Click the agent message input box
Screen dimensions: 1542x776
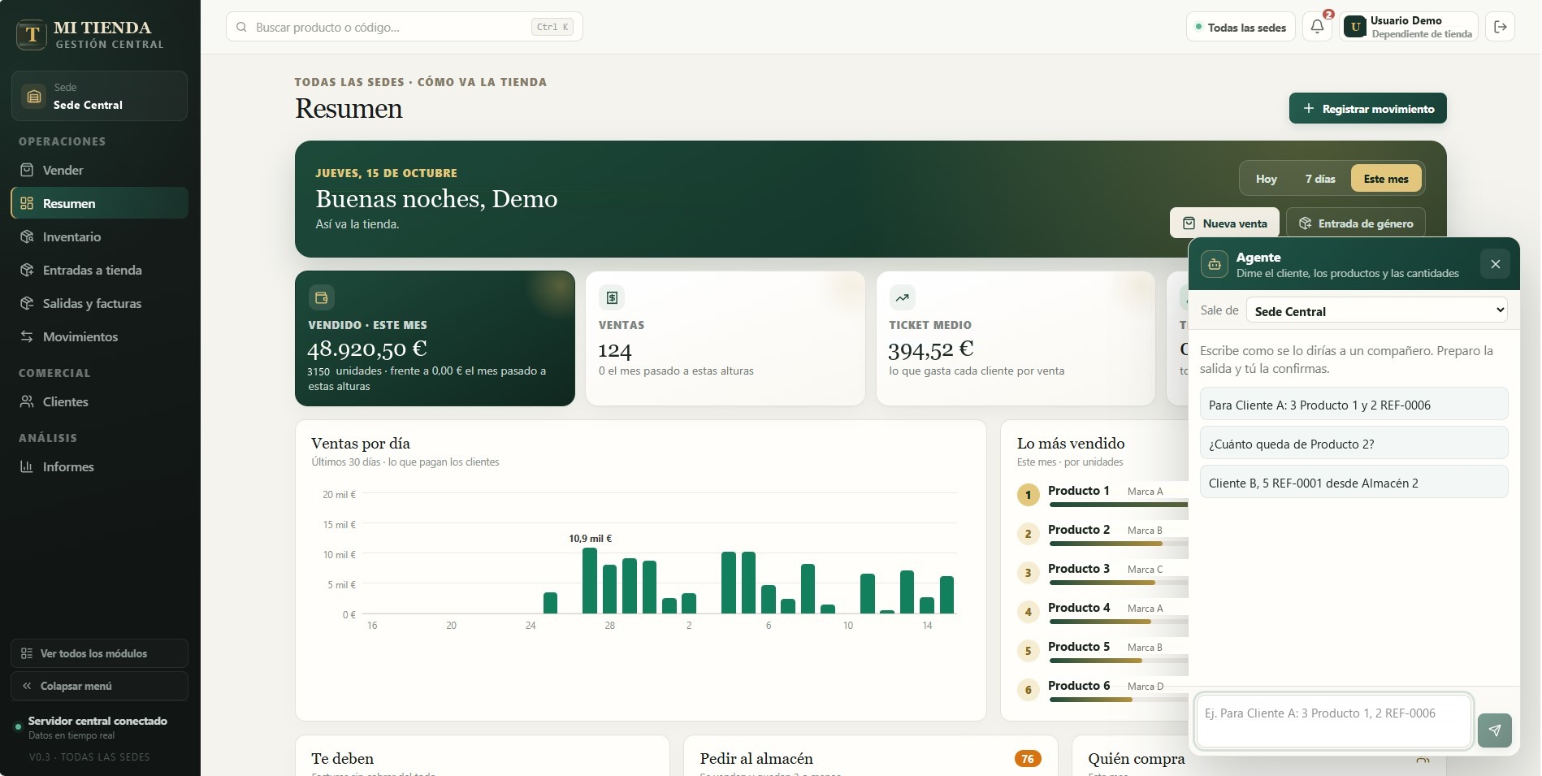1333,721
